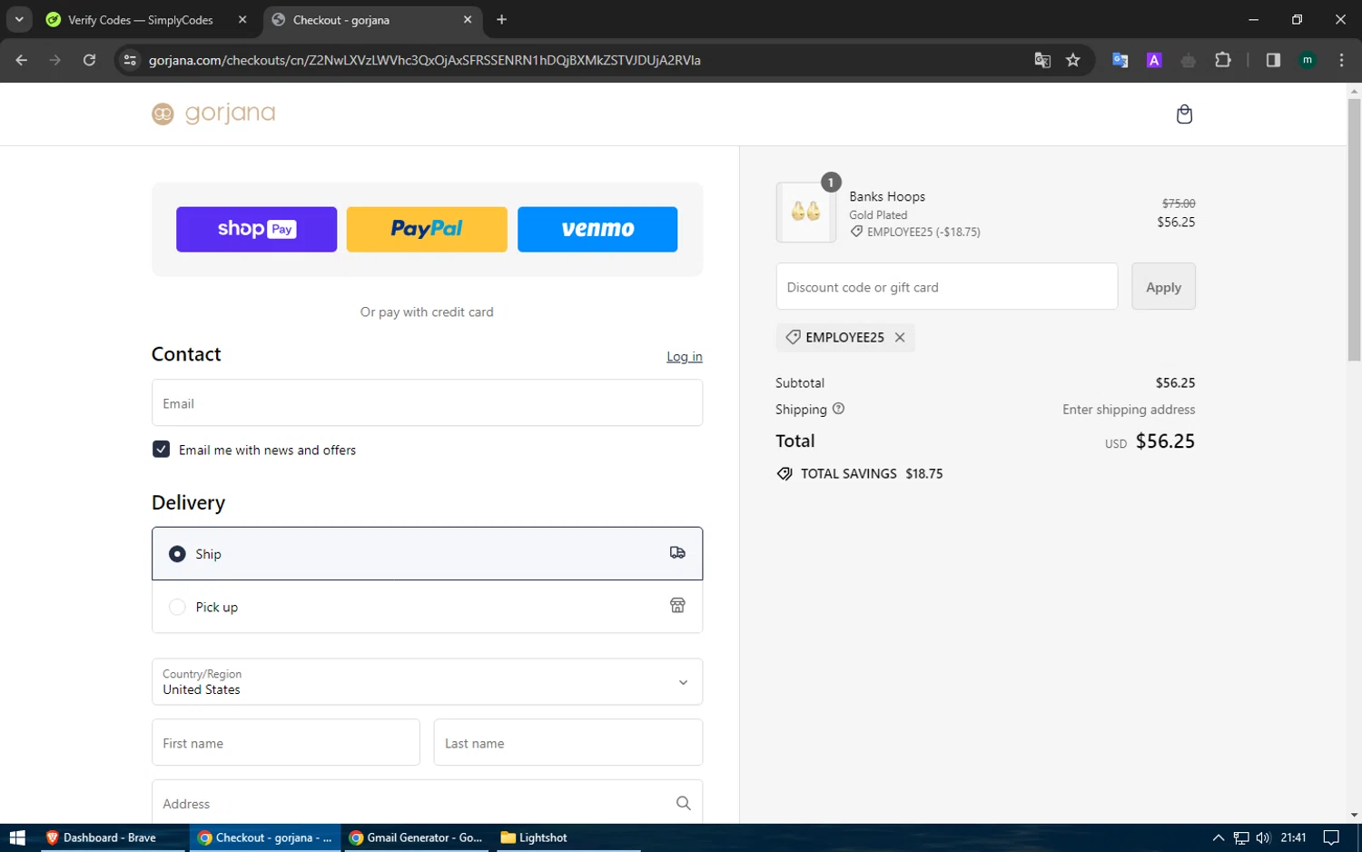The image size is (1362, 852).
Task: Click the Google Translate extension icon
Action: pos(1120,60)
